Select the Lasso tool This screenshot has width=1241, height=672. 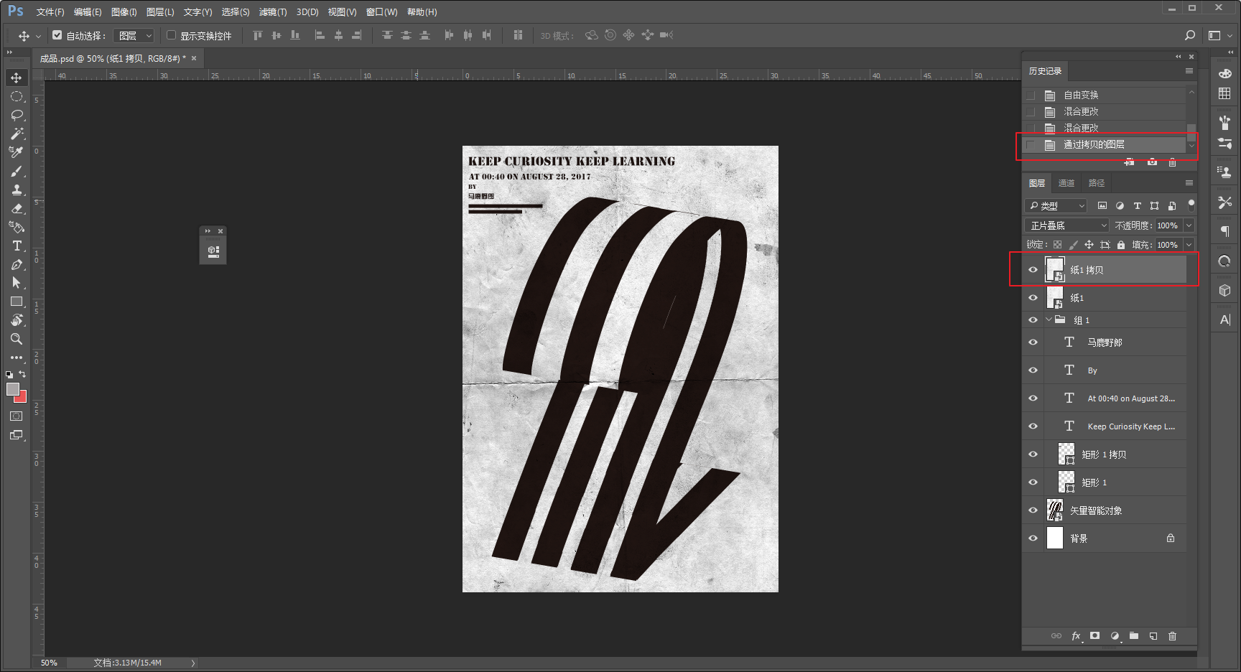tap(17, 115)
